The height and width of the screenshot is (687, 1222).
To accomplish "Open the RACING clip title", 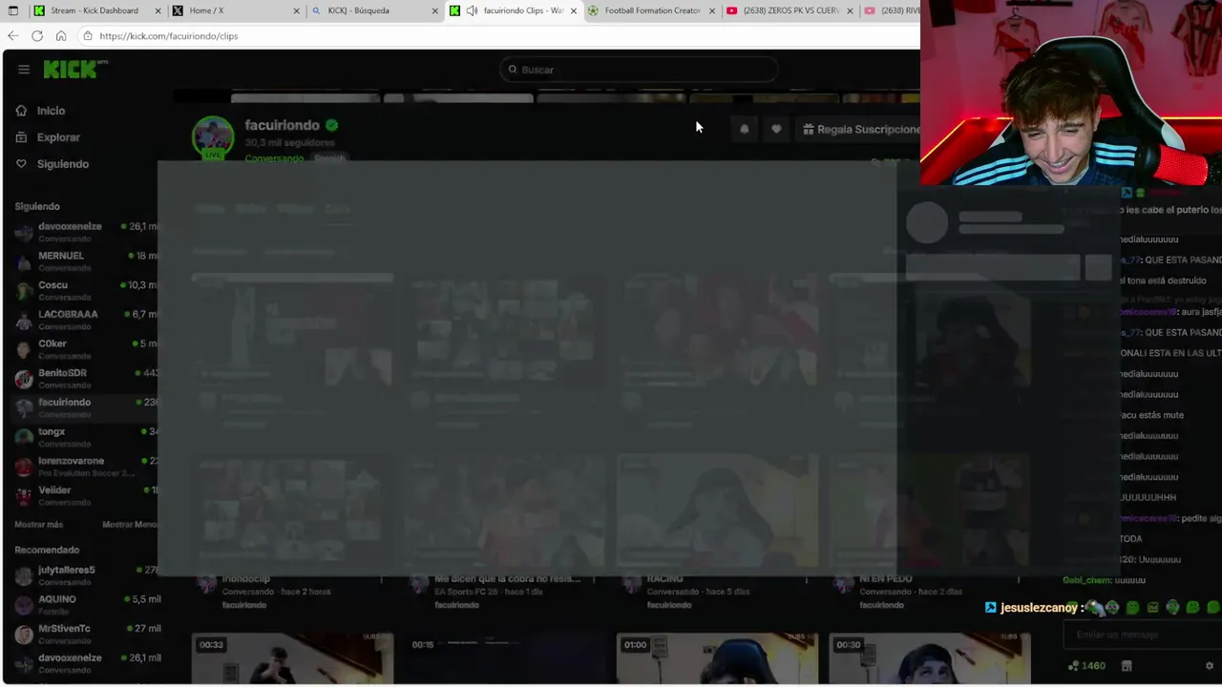I will (664, 579).
